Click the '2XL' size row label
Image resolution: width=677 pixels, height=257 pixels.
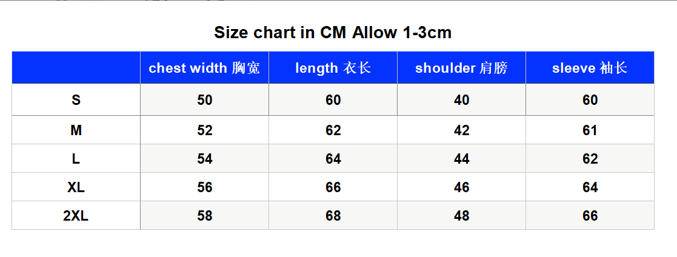pyautogui.click(x=76, y=216)
